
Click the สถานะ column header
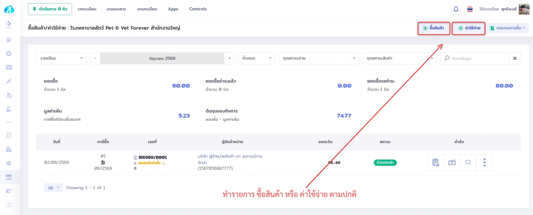385,142
